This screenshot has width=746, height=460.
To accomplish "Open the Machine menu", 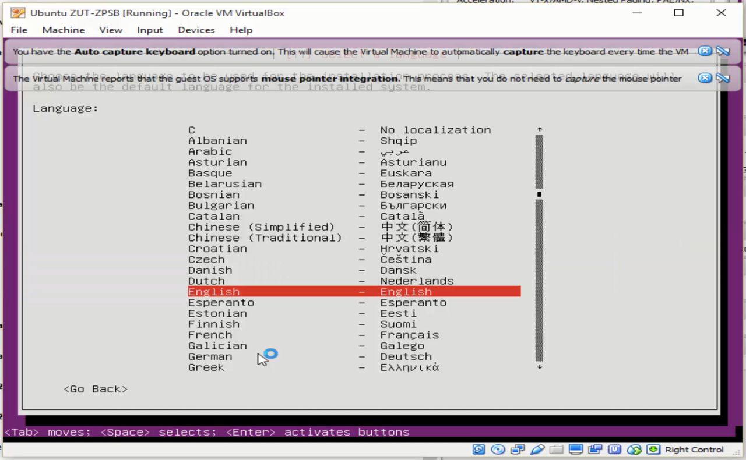I will pyautogui.click(x=63, y=30).
